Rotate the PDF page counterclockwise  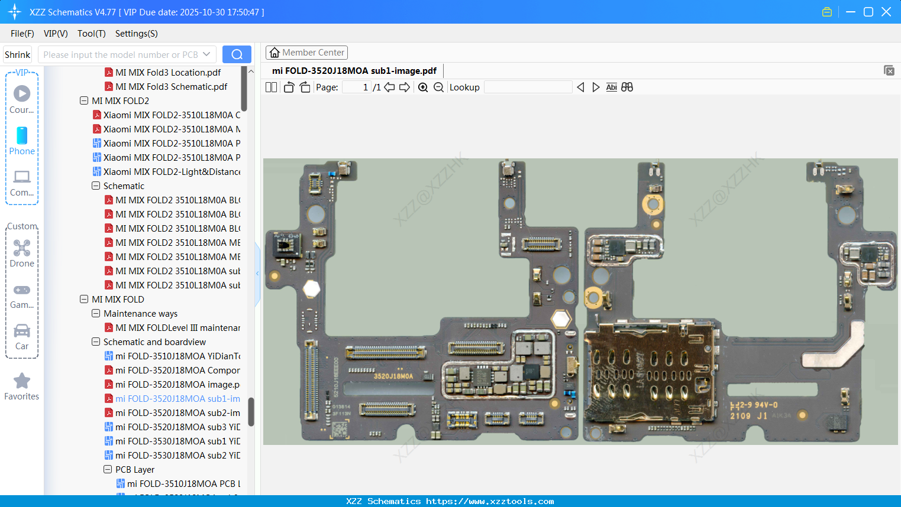coord(288,87)
